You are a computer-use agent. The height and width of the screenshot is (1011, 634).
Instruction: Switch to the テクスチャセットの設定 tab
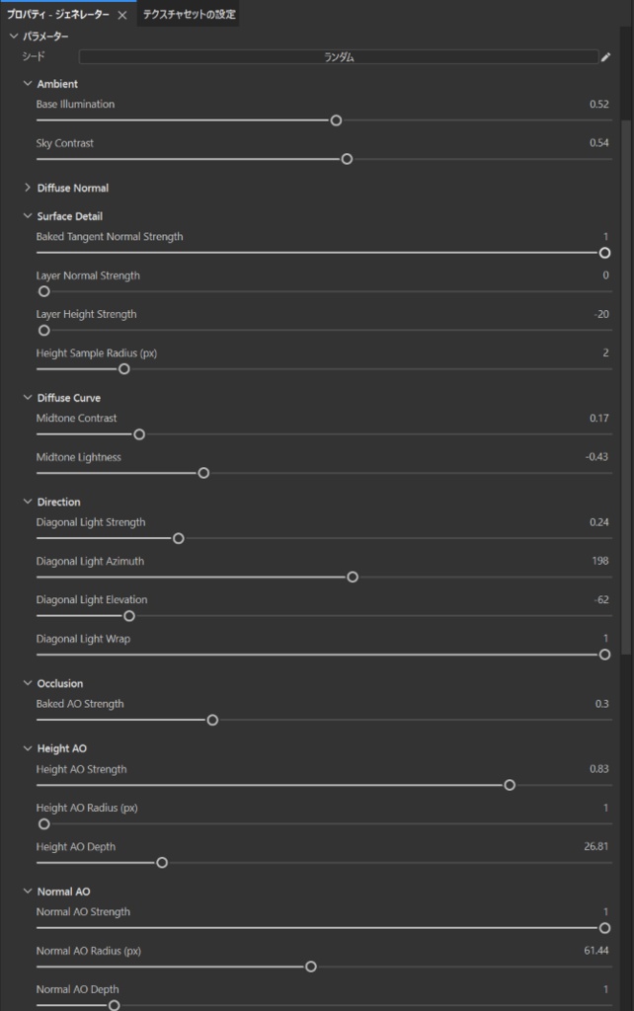[x=189, y=14]
